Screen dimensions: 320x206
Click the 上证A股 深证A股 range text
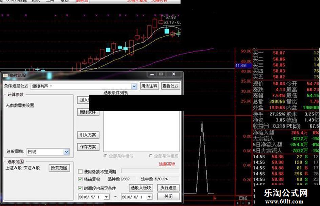[x=23, y=168]
